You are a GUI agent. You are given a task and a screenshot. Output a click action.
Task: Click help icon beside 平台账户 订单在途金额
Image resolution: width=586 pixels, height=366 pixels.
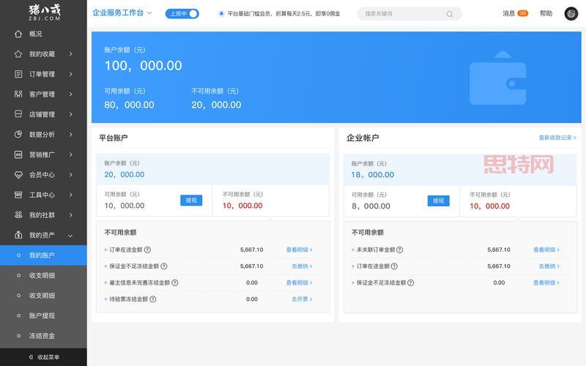tap(148, 250)
